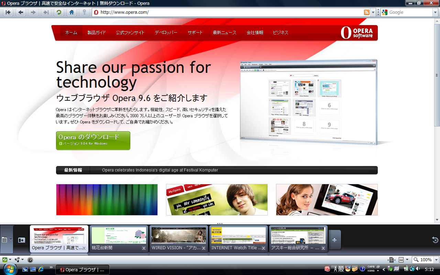The image size is (440, 275).
Task: Switch to the Opera ブラウザ tab
Action: [59, 239]
